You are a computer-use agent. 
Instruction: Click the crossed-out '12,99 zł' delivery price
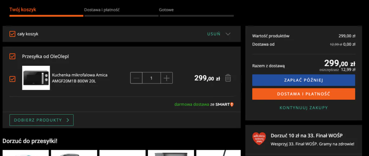pos(336,44)
